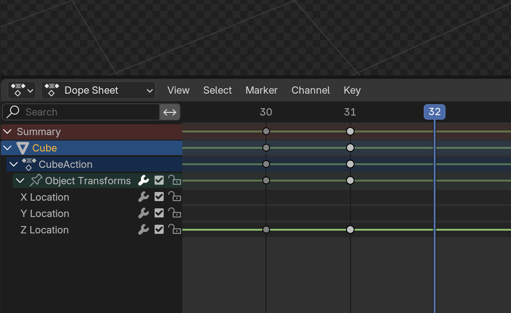Open the Marker menu
511x313 pixels.
pyautogui.click(x=261, y=90)
